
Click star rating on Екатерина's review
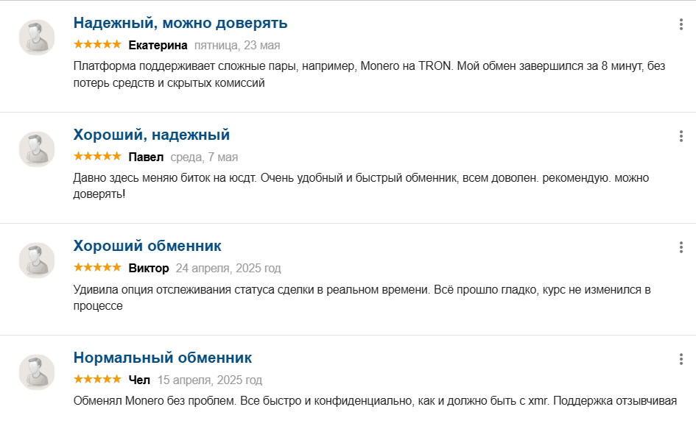click(x=97, y=44)
